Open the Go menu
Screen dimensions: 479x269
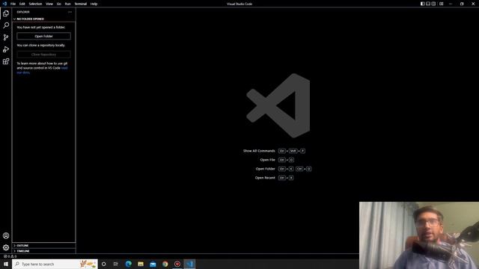pyautogui.click(x=58, y=4)
